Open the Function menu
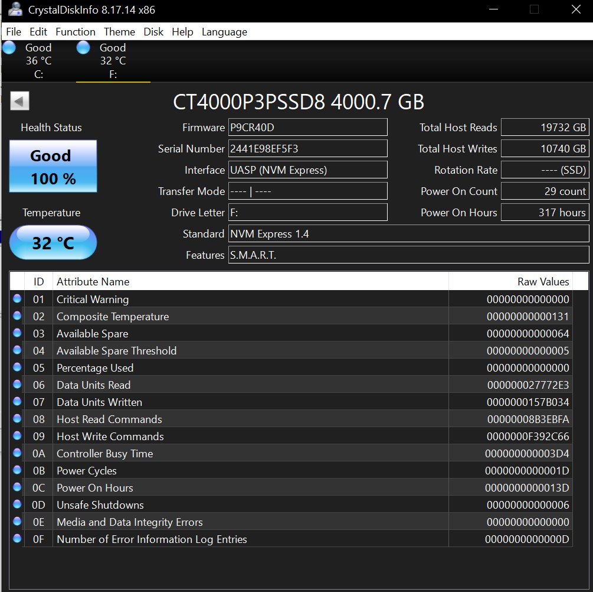Viewport: 593px width, 592px height. tap(76, 32)
